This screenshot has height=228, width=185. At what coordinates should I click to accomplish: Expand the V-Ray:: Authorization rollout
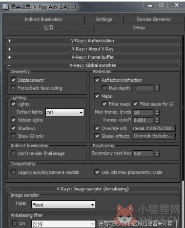(93, 41)
